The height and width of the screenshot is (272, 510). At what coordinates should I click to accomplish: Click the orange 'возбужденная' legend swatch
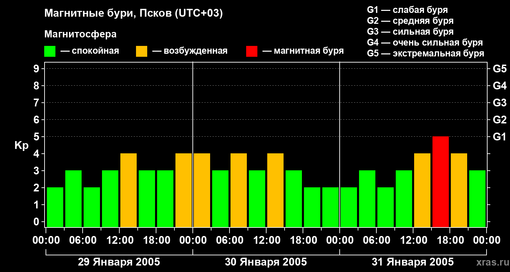pos(141,51)
